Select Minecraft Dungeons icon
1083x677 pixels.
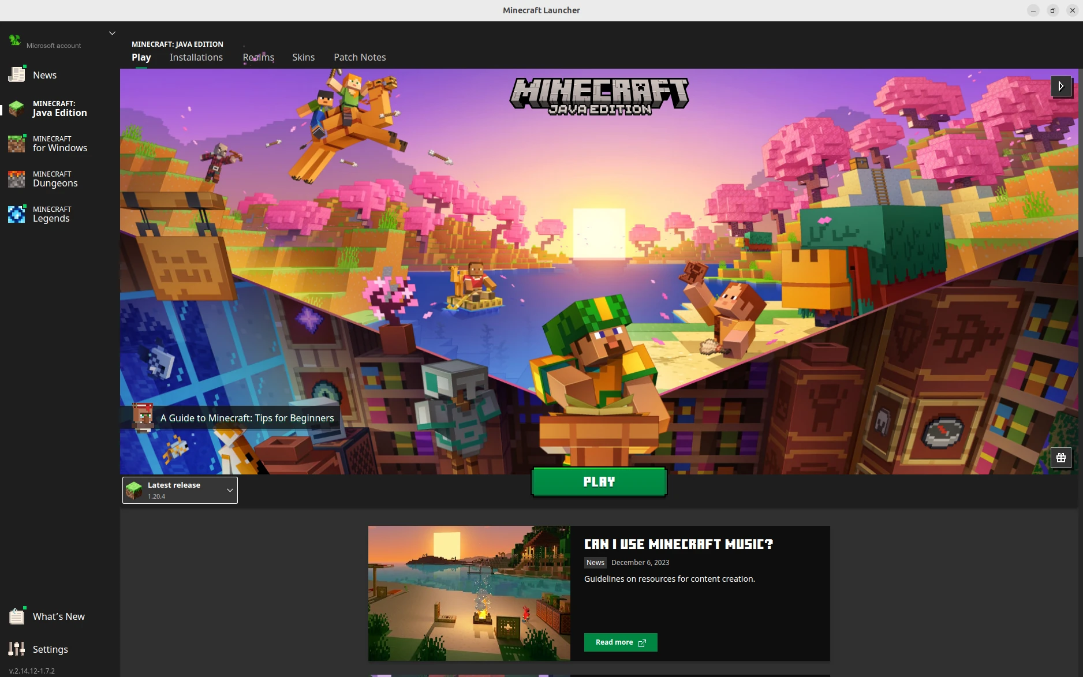point(17,179)
